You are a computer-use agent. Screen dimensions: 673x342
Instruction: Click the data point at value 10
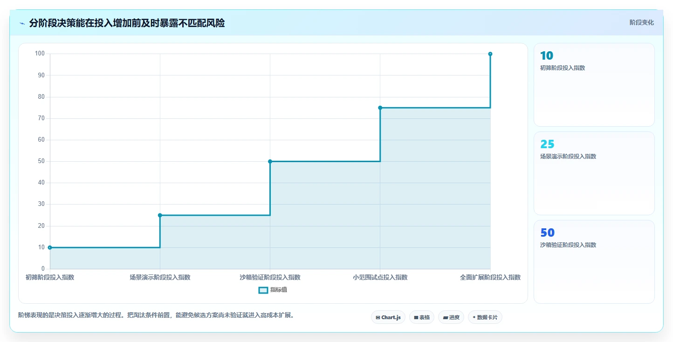coord(50,247)
